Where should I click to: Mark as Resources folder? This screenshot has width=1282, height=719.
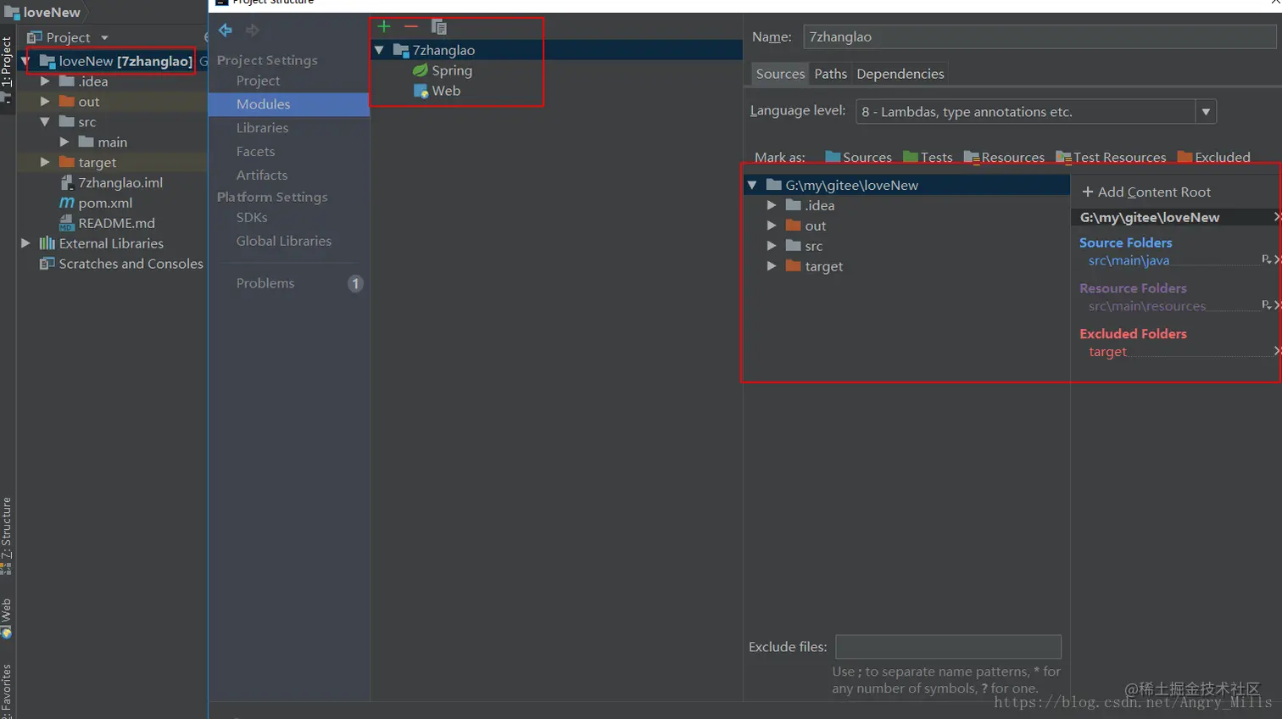(1004, 157)
